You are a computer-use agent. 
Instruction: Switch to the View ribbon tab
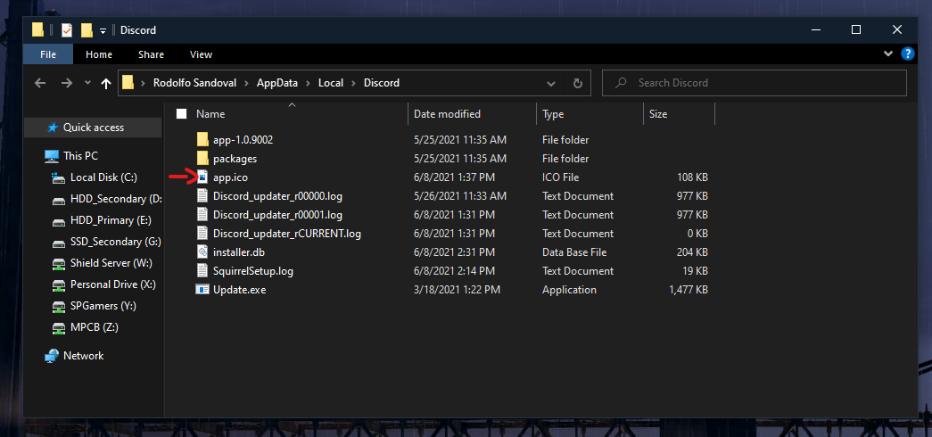pos(201,54)
